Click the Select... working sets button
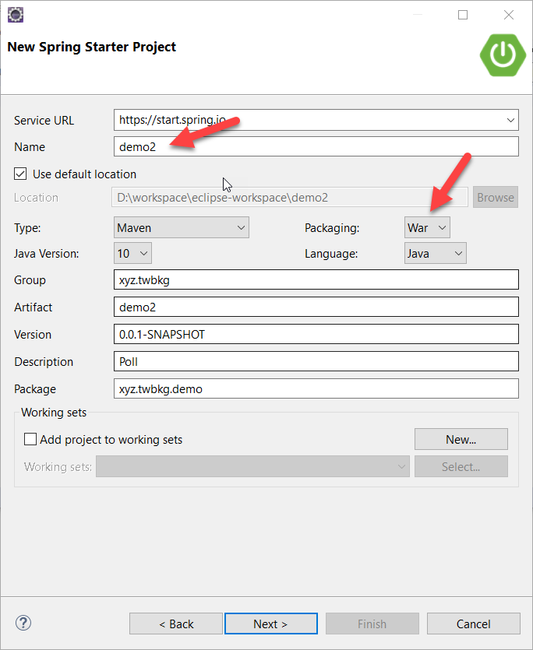Screen dimensions: 533x650 pyautogui.click(x=461, y=466)
